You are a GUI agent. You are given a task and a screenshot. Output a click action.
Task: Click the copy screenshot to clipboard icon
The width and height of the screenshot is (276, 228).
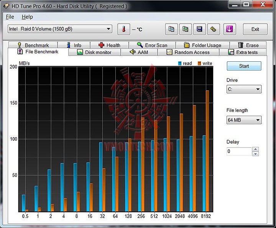186,29
